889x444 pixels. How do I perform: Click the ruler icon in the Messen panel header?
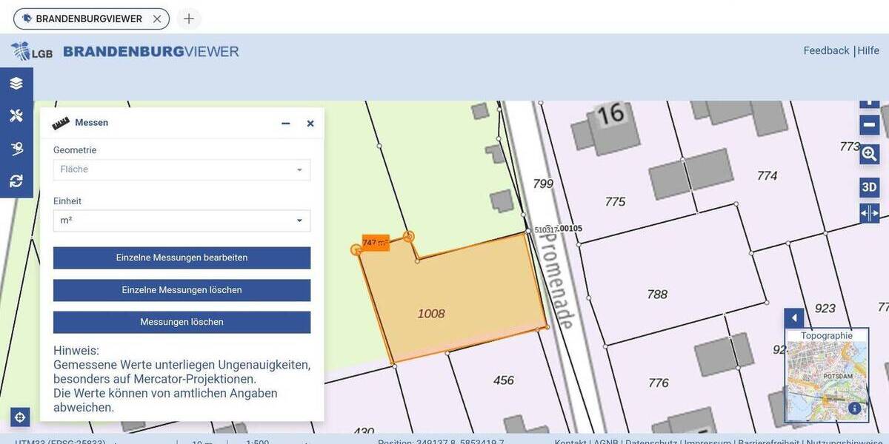[60, 122]
